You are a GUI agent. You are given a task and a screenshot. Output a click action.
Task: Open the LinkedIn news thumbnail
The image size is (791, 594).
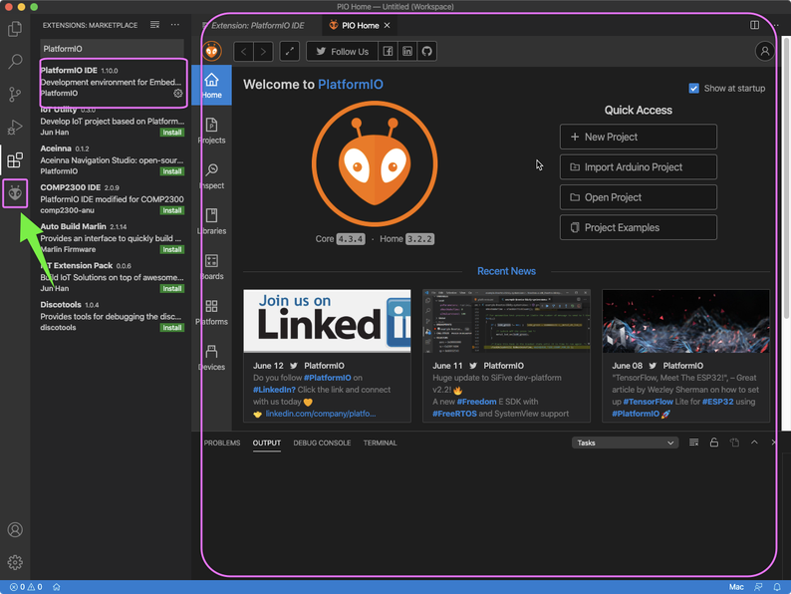327,321
